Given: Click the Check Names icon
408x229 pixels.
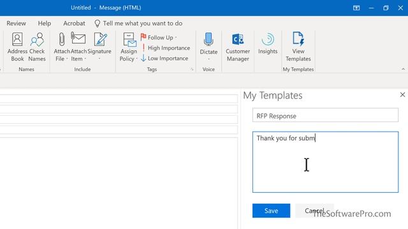Looking at the screenshot, I should 37,39.
